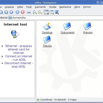This screenshot has width=103, height=103.
Task: Open the second view mode dropdown button
Action: tap(51, 12)
